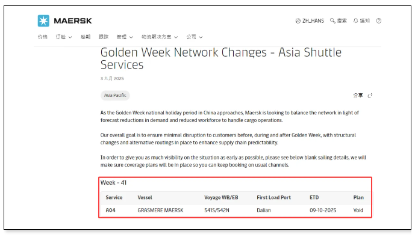Expand the 物流解决方案 dropdown chevron

point(176,37)
